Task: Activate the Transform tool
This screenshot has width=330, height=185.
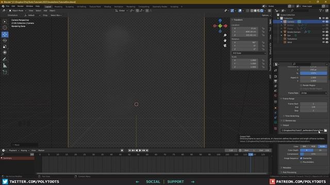Action: pos(5,52)
